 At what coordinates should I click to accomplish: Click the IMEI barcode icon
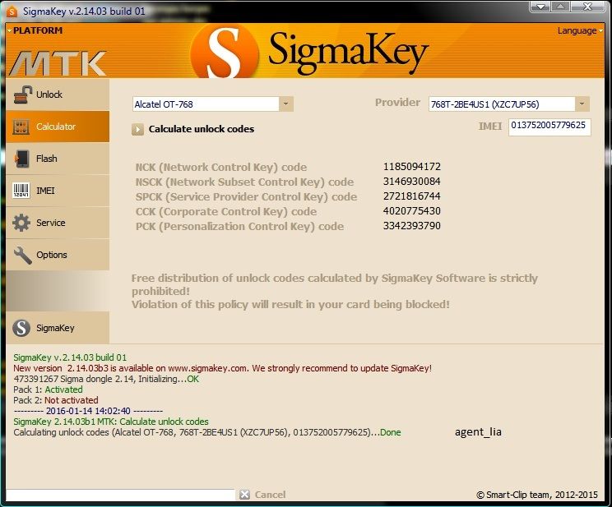pyautogui.click(x=21, y=191)
